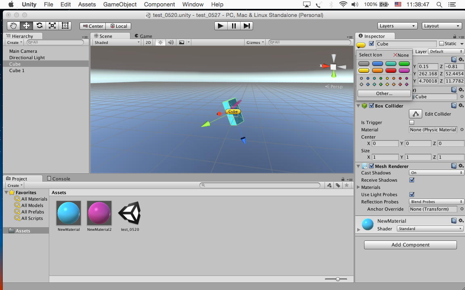Toggle the Cube active checkbox
Image resolution: width=465 pixels, height=290 pixels.
[x=371, y=44]
